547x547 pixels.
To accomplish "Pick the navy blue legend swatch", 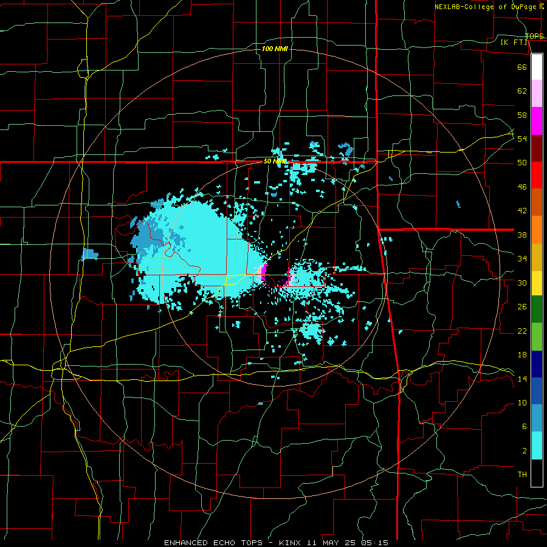I will (537, 364).
